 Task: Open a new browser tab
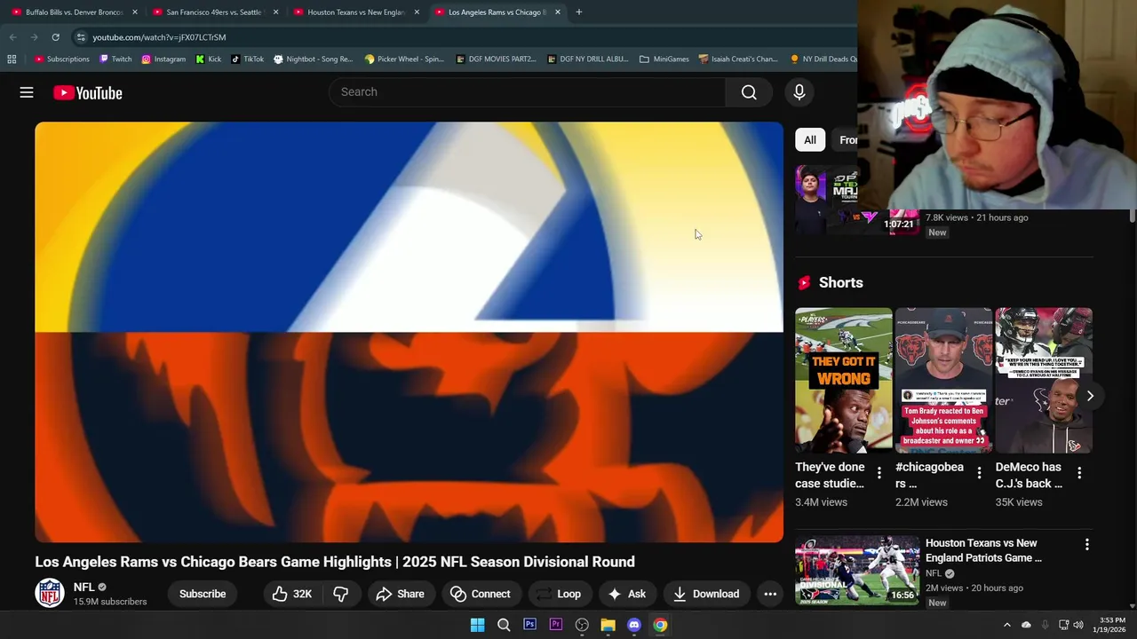(578, 12)
